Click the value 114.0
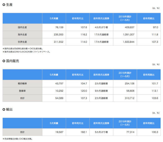The image size is (163, 142). point(84,42)
